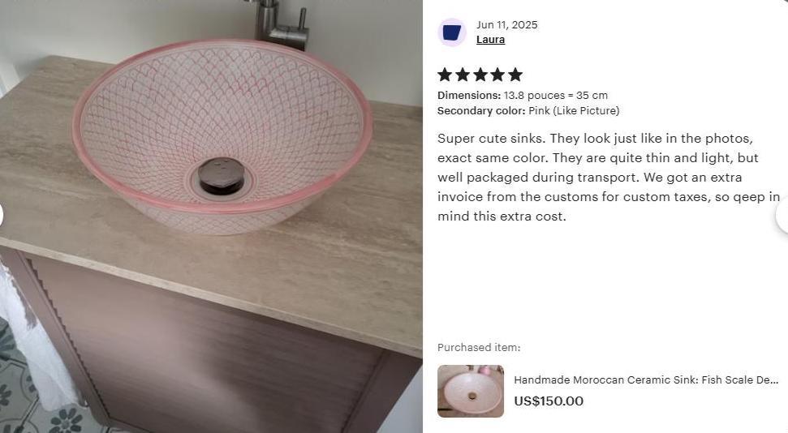Click the Secondary color Pink text
This screenshot has height=433, width=788.
(x=528, y=110)
